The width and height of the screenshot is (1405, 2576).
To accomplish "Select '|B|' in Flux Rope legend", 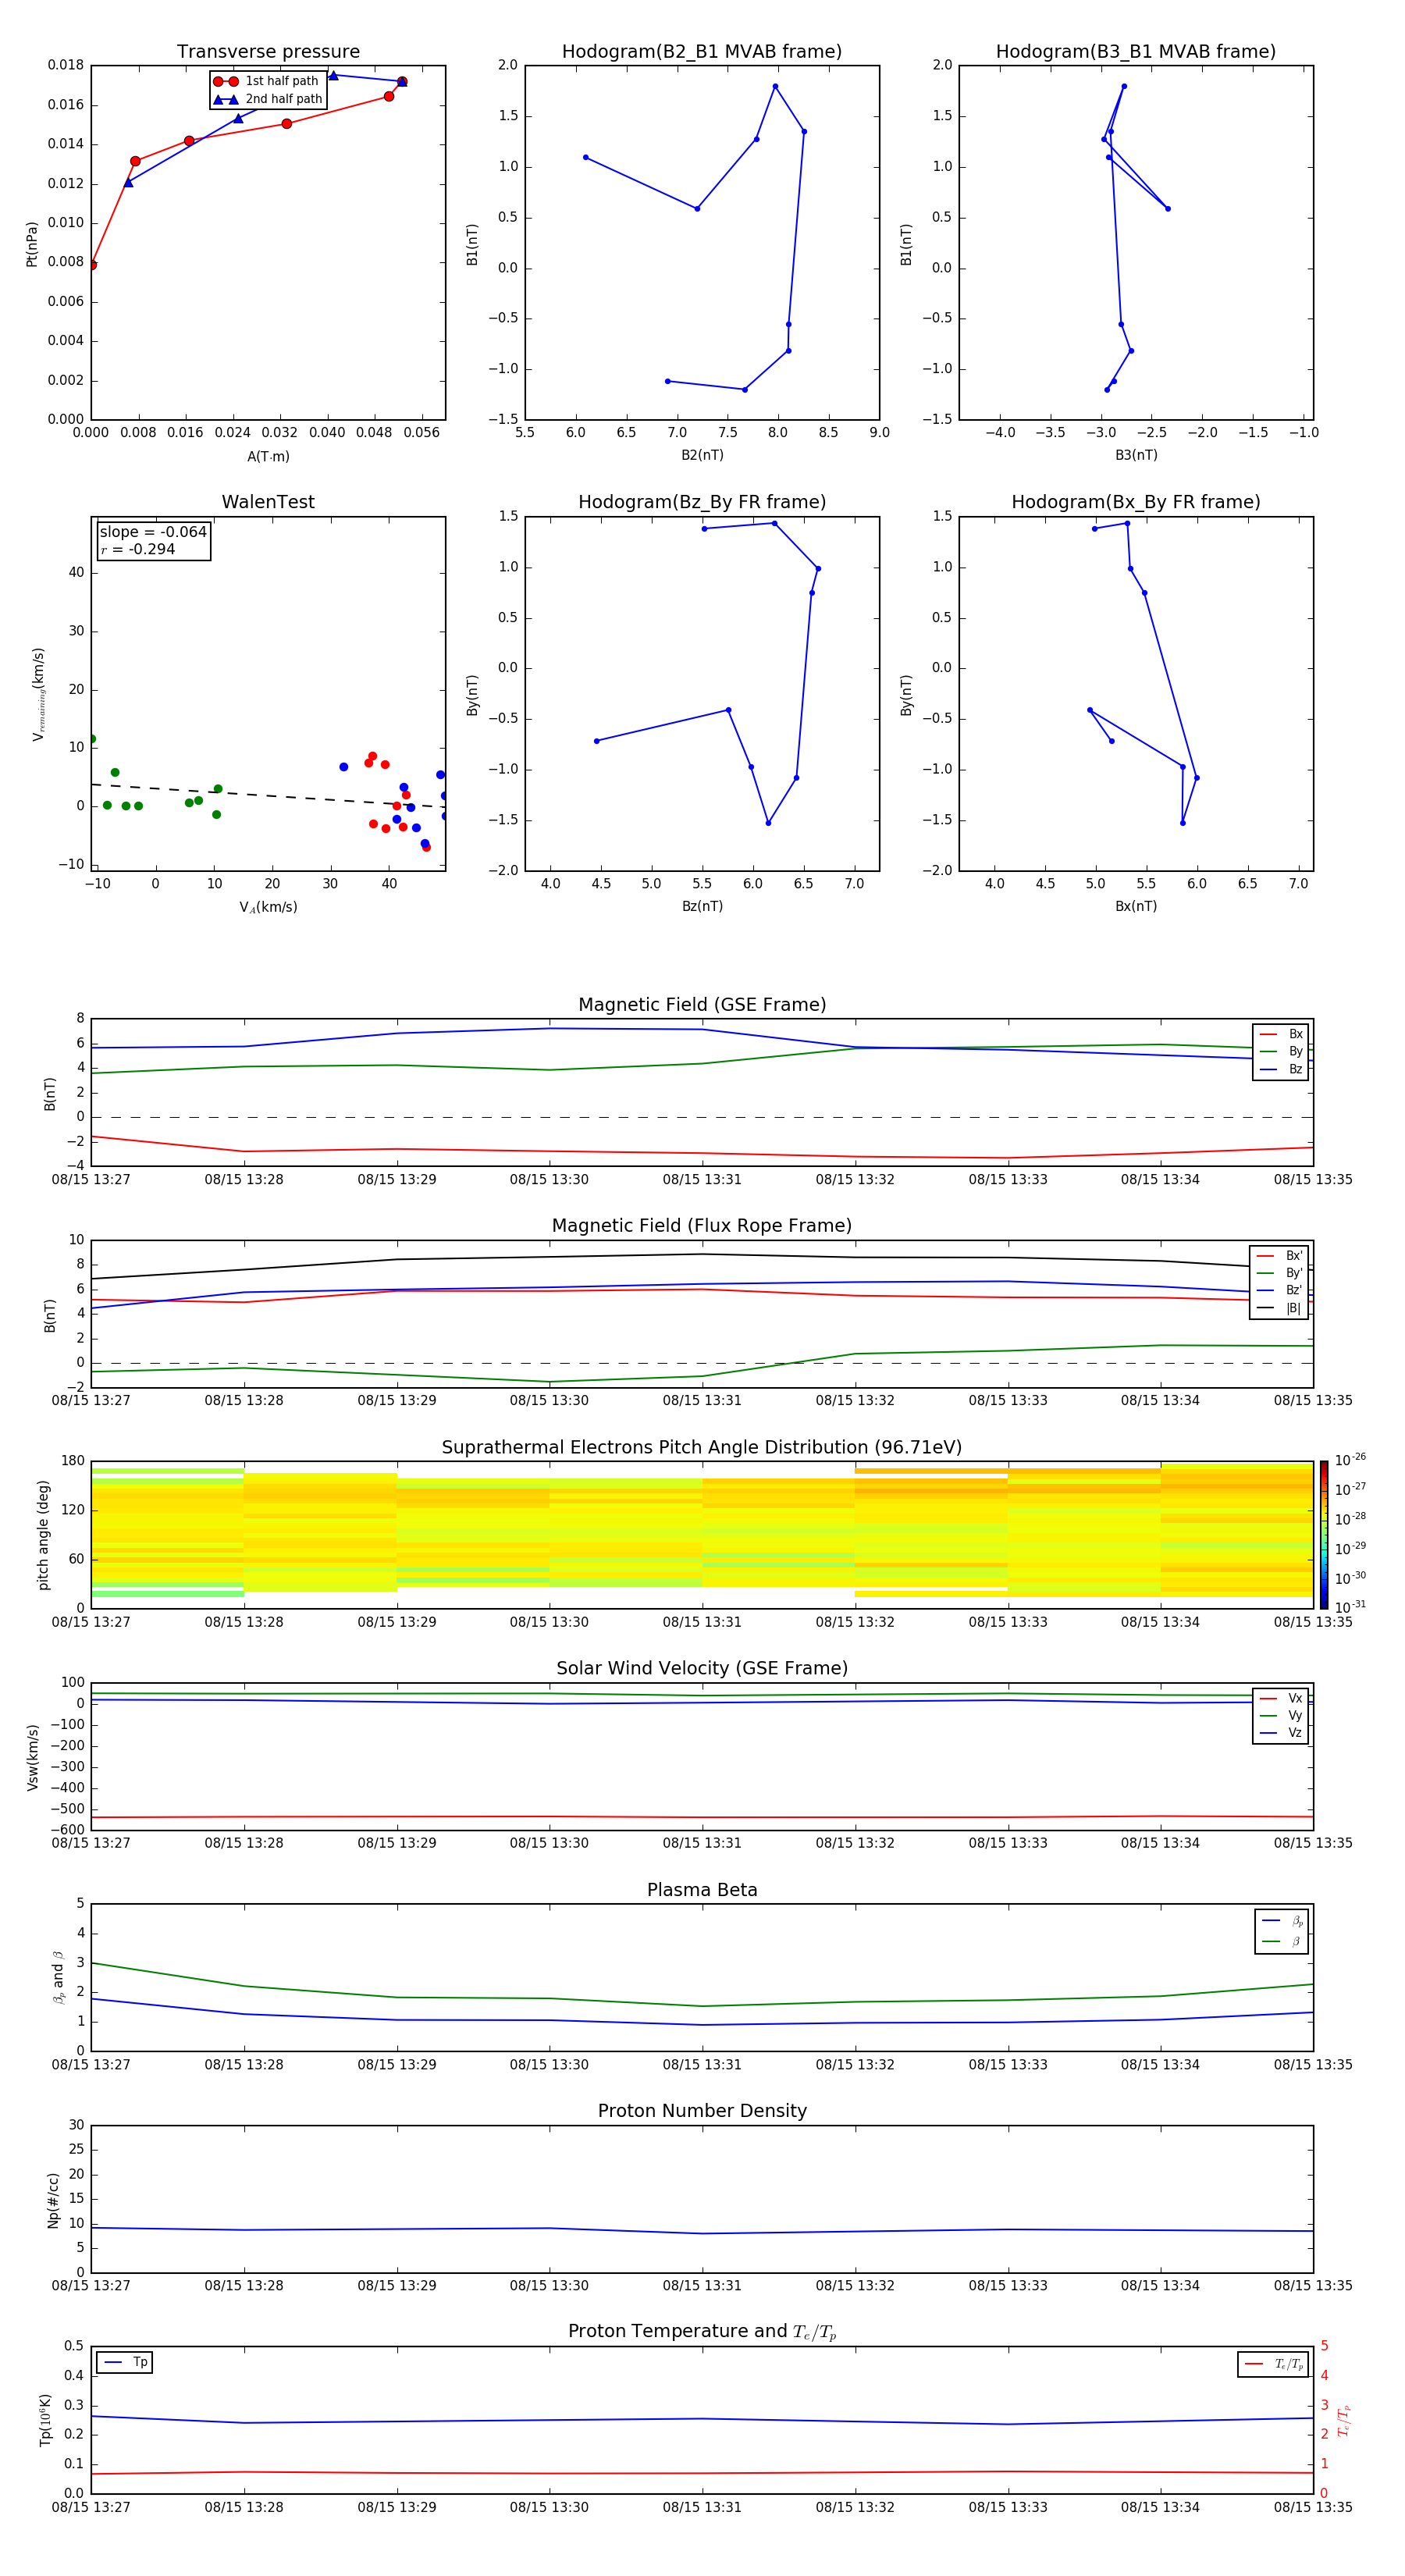I will [1279, 1308].
